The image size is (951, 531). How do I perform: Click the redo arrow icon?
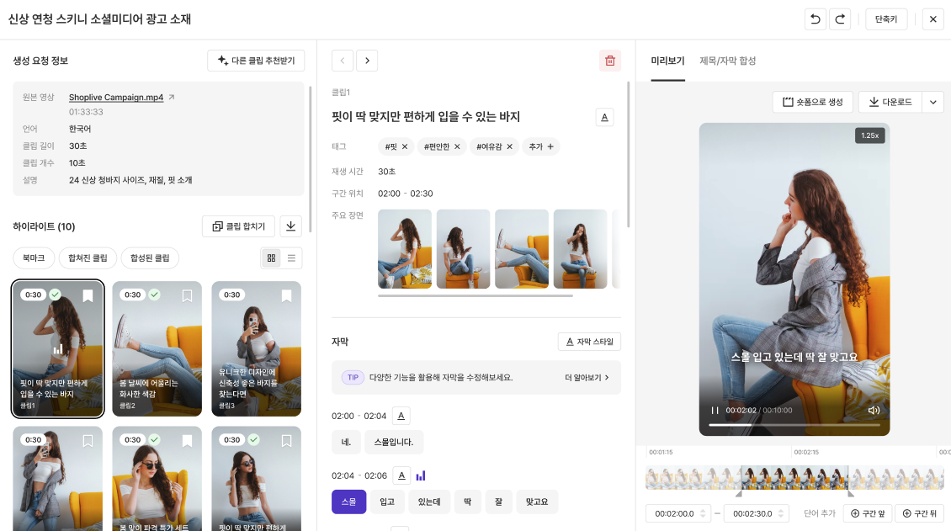click(839, 19)
